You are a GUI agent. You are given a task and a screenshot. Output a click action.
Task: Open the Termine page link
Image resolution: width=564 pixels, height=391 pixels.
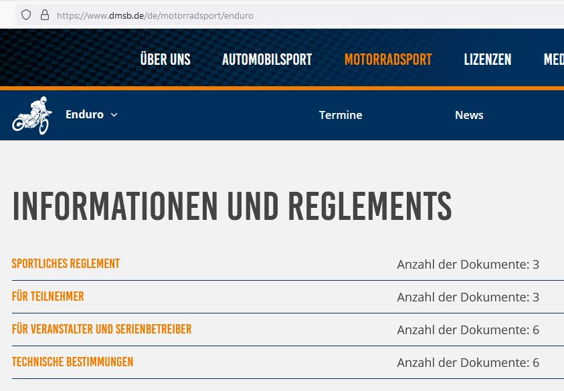tap(341, 115)
